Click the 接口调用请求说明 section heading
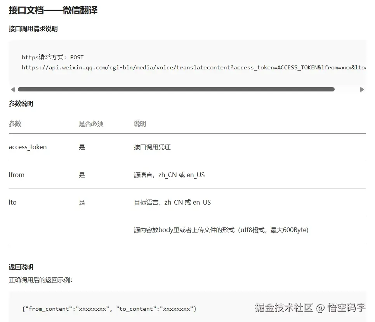The image size is (375, 322). point(33,29)
